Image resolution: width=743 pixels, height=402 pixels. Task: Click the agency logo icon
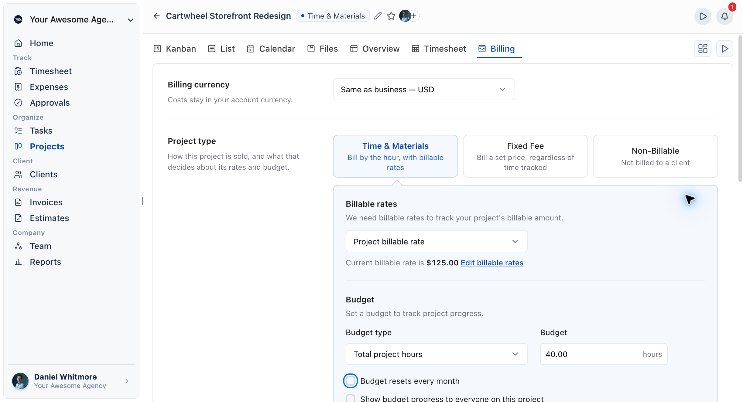click(x=18, y=19)
